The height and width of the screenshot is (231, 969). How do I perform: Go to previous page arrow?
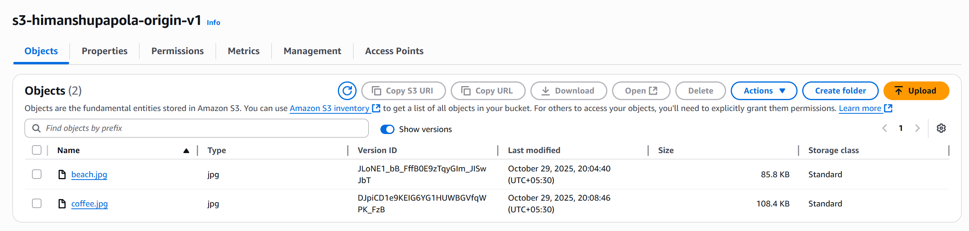885,128
